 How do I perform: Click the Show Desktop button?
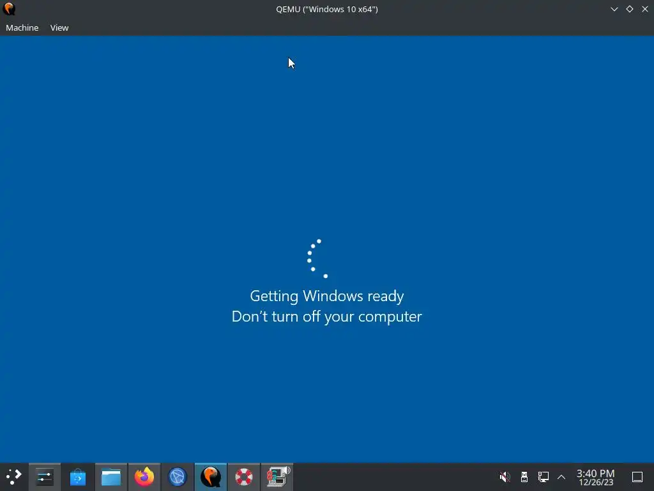click(x=637, y=477)
